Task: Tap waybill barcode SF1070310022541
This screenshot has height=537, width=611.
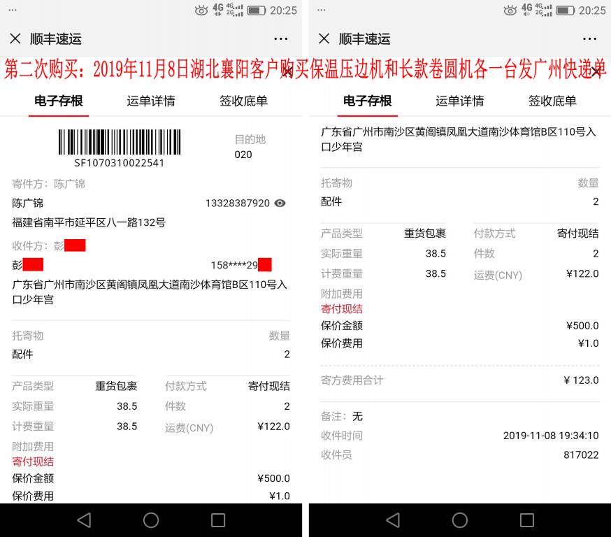Action: (119, 147)
